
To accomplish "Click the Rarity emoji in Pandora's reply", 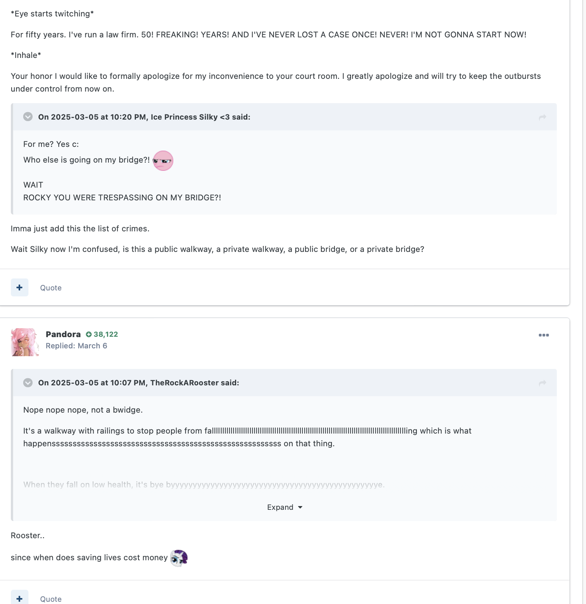I will pos(179,558).
